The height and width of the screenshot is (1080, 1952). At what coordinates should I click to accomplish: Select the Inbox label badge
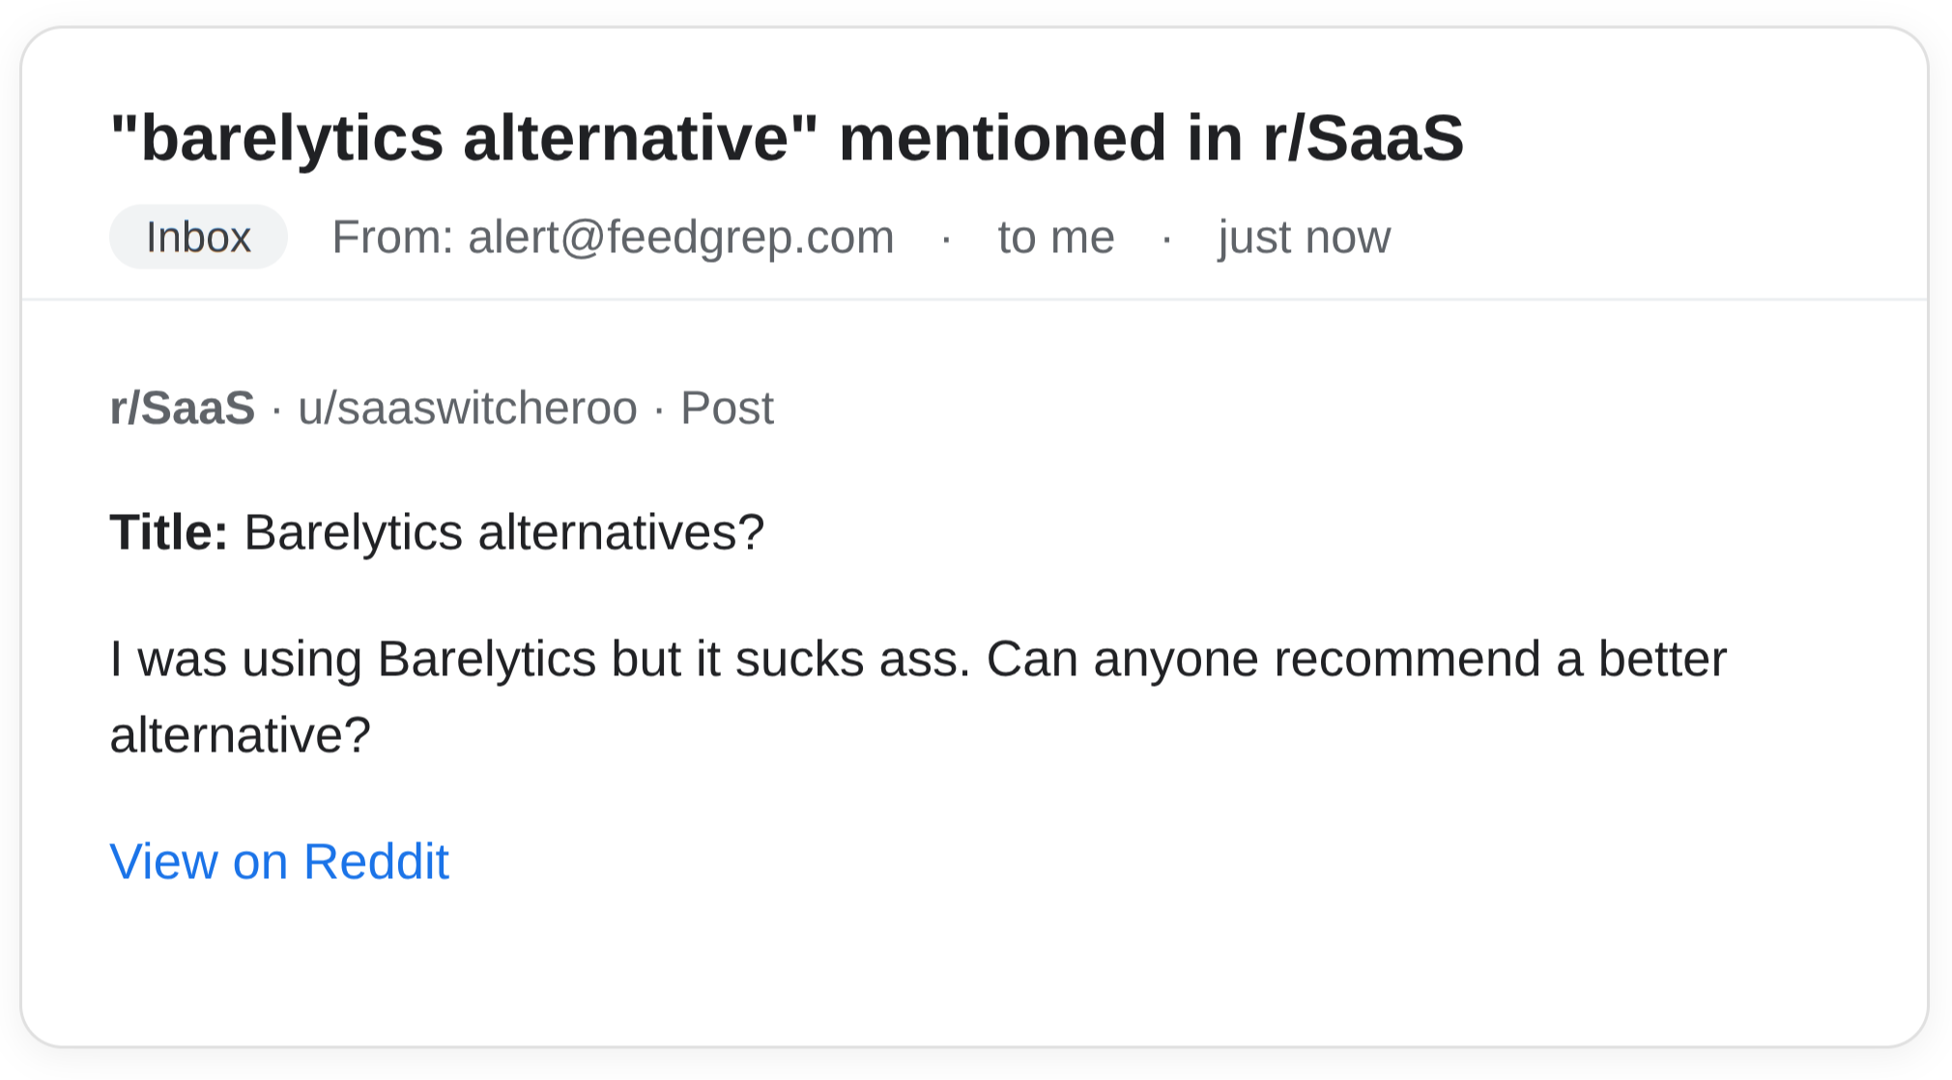(197, 236)
